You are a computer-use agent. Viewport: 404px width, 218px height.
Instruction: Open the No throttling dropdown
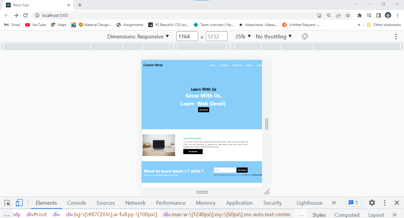pos(274,36)
